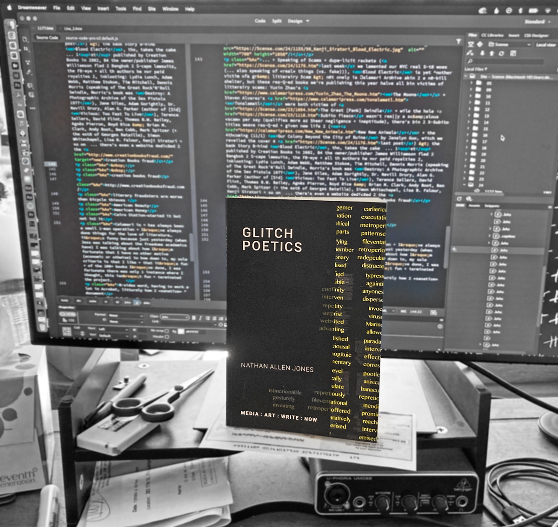Collapse folder 24 in Files panel

[x=464, y=184]
